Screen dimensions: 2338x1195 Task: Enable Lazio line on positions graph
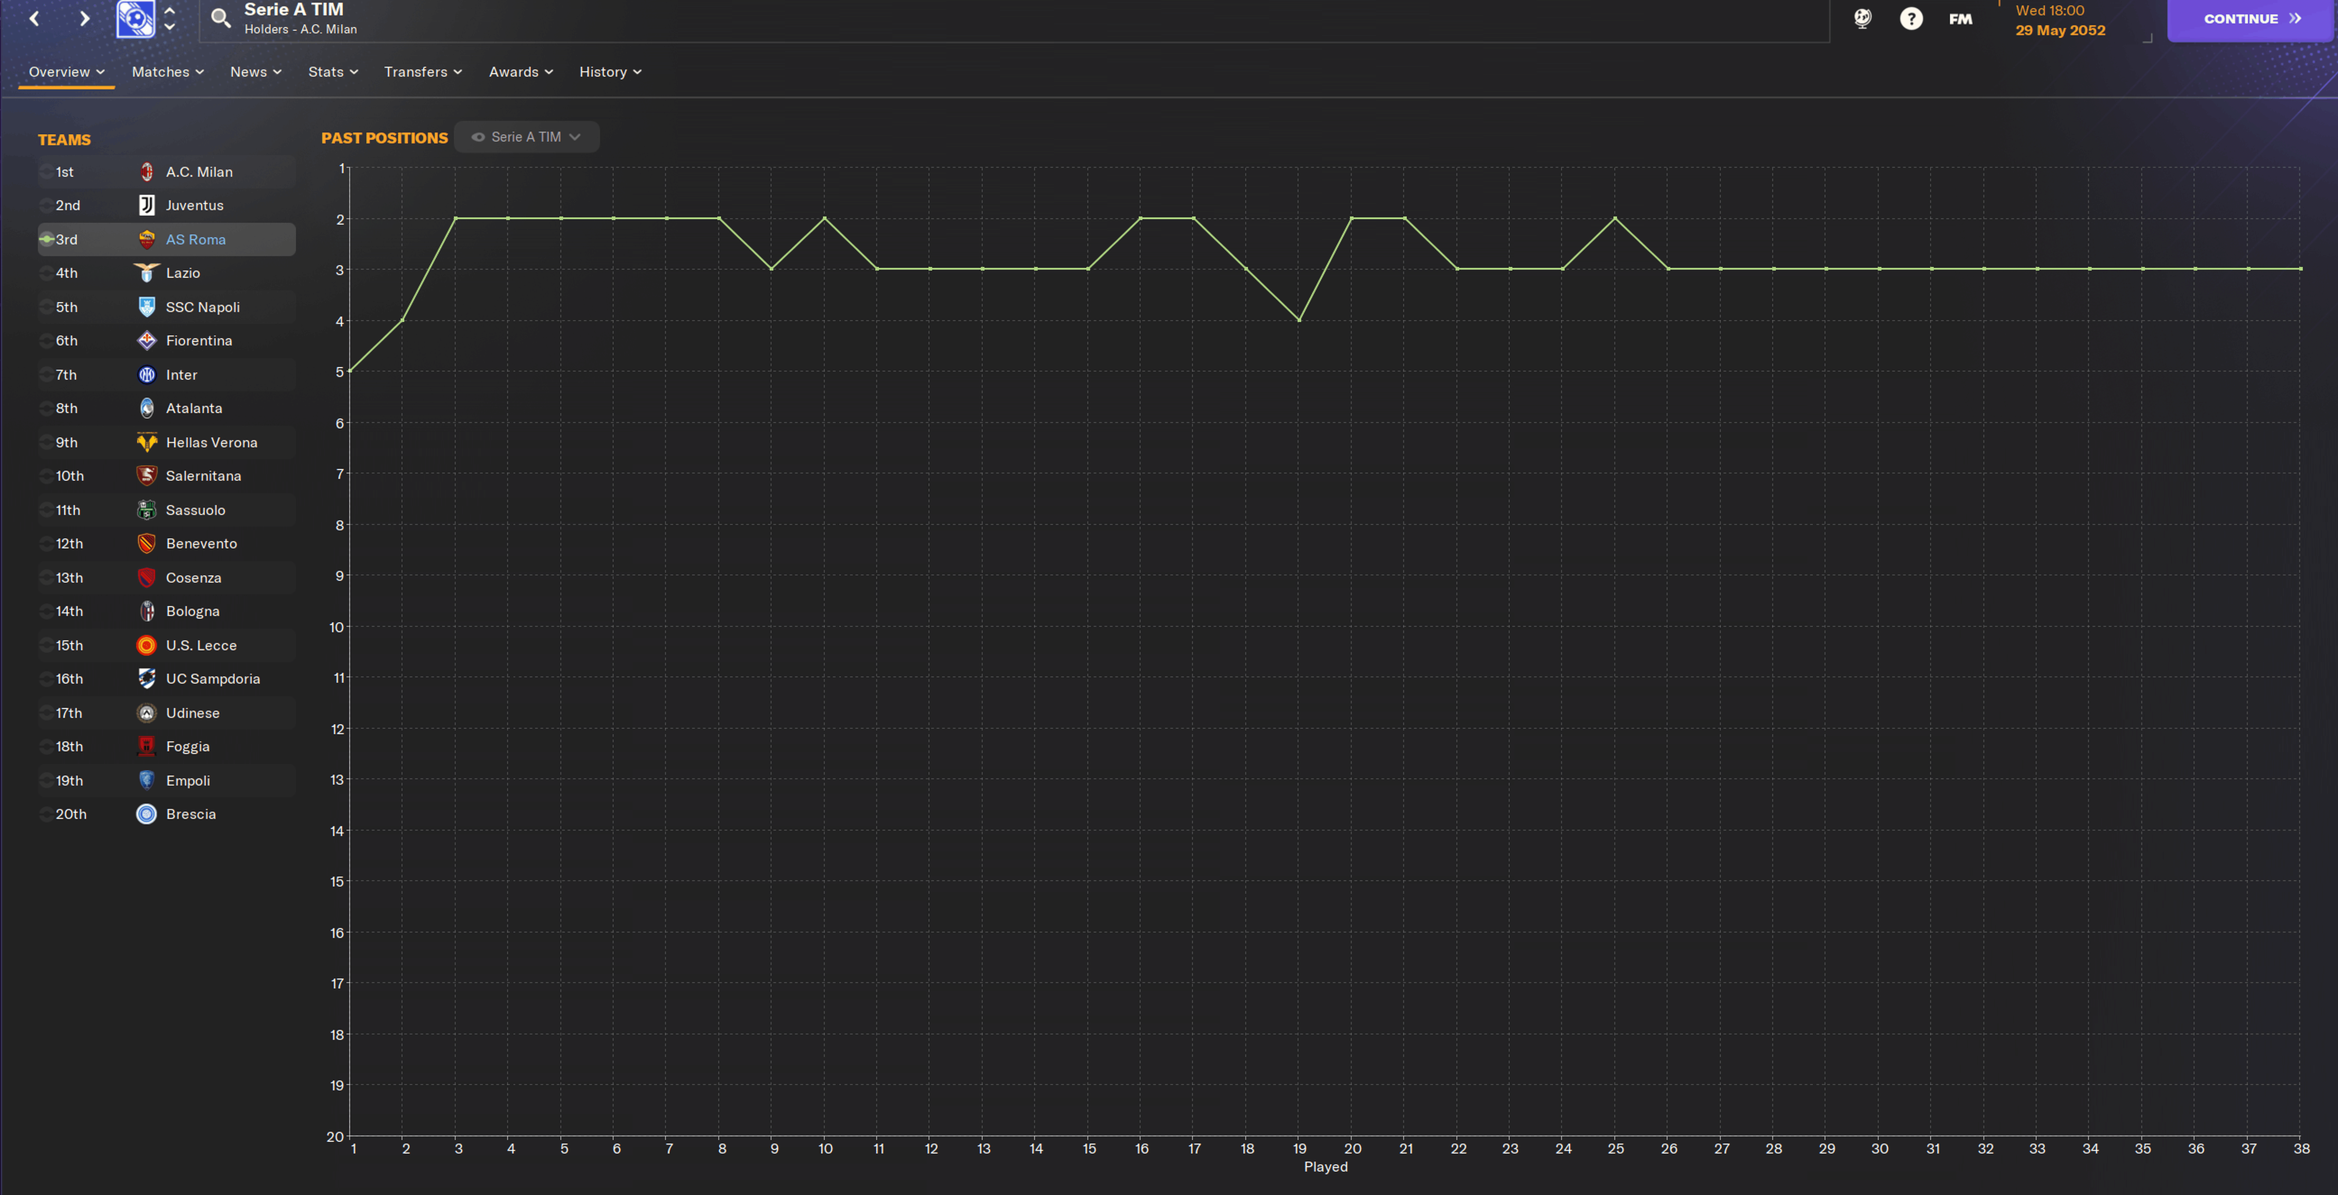click(46, 273)
